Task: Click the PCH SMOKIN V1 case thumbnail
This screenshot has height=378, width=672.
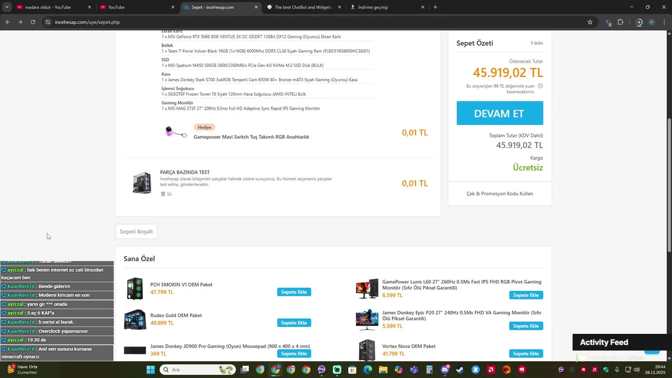Action: coord(135,289)
